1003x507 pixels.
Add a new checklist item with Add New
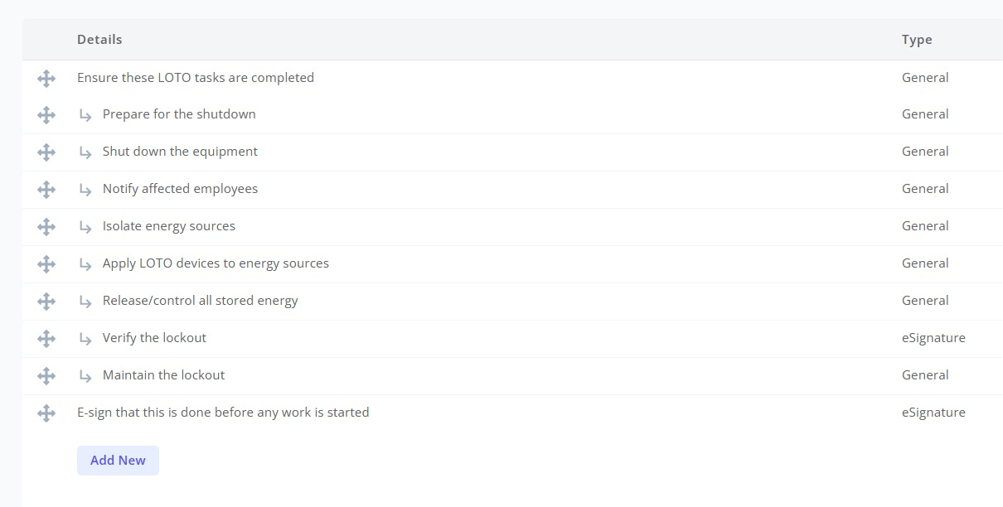coord(118,461)
